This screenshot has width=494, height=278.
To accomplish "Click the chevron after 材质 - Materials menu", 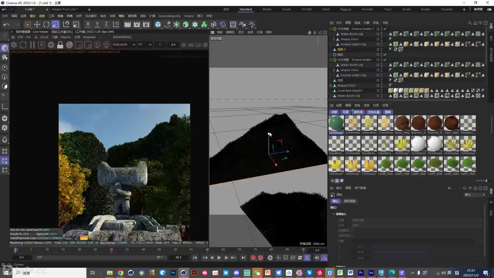I will tap(100, 37).
